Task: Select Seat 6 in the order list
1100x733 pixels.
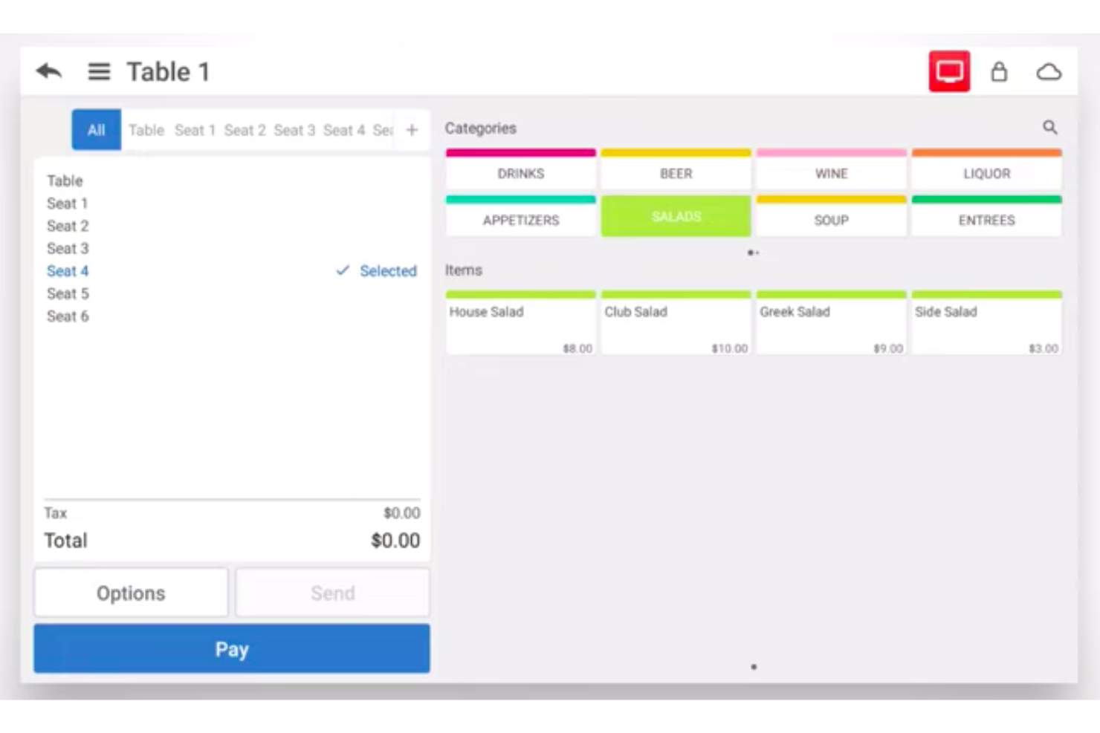Action: click(x=68, y=316)
